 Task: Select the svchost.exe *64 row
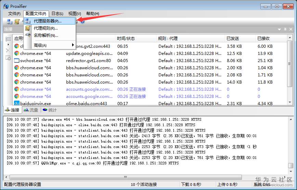coord(150,61)
